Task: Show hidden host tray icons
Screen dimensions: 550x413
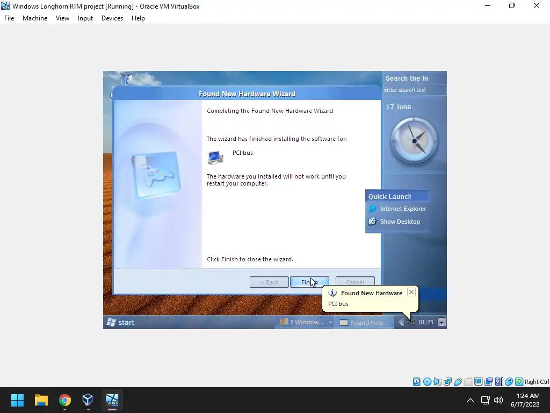Action: tap(471, 400)
